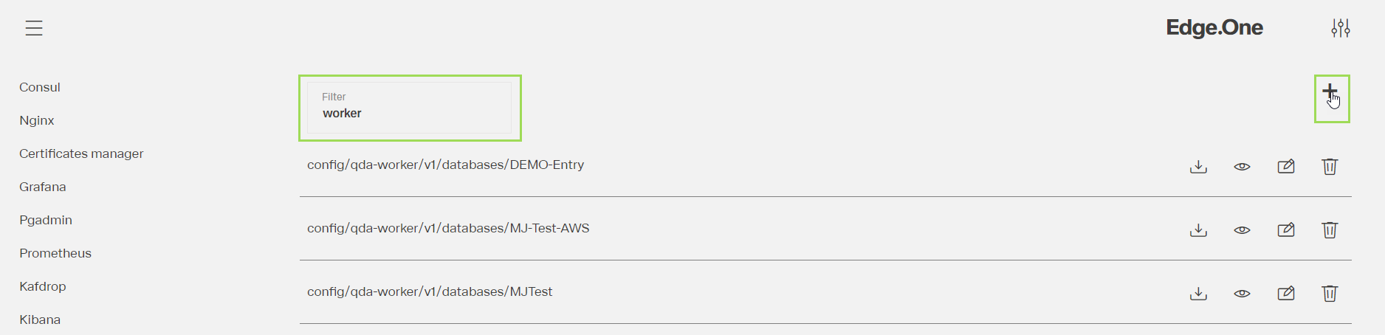
Task: Download the MJ-Test-AWS config
Action: [1198, 230]
